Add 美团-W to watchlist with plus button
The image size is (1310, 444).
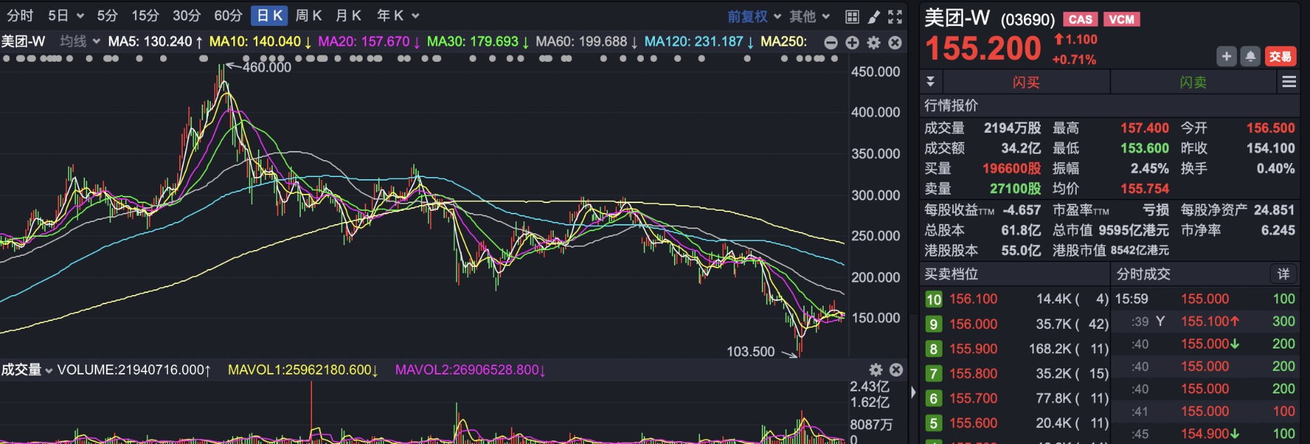1226,56
